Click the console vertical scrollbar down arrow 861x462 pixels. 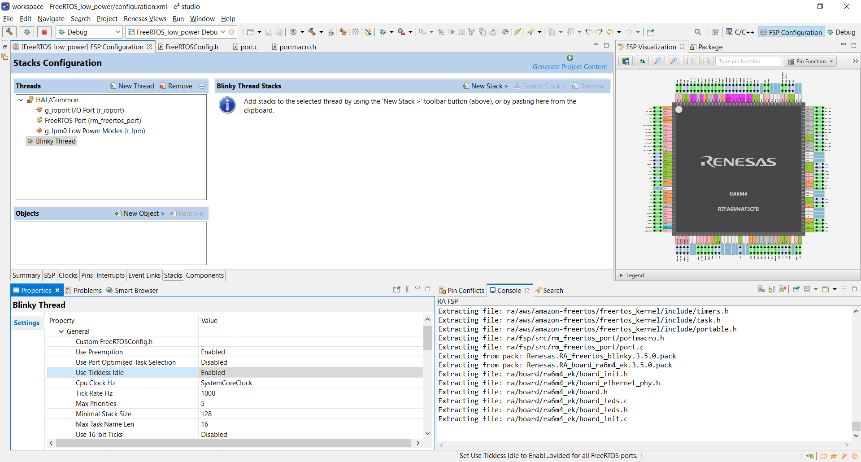coord(856,436)
